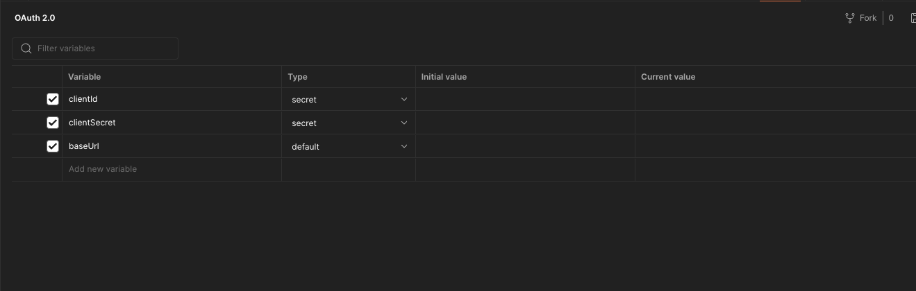Click the baseUrl initial value cell
Viewport: 916px width, 291px height.
click(x=525, y=146)
